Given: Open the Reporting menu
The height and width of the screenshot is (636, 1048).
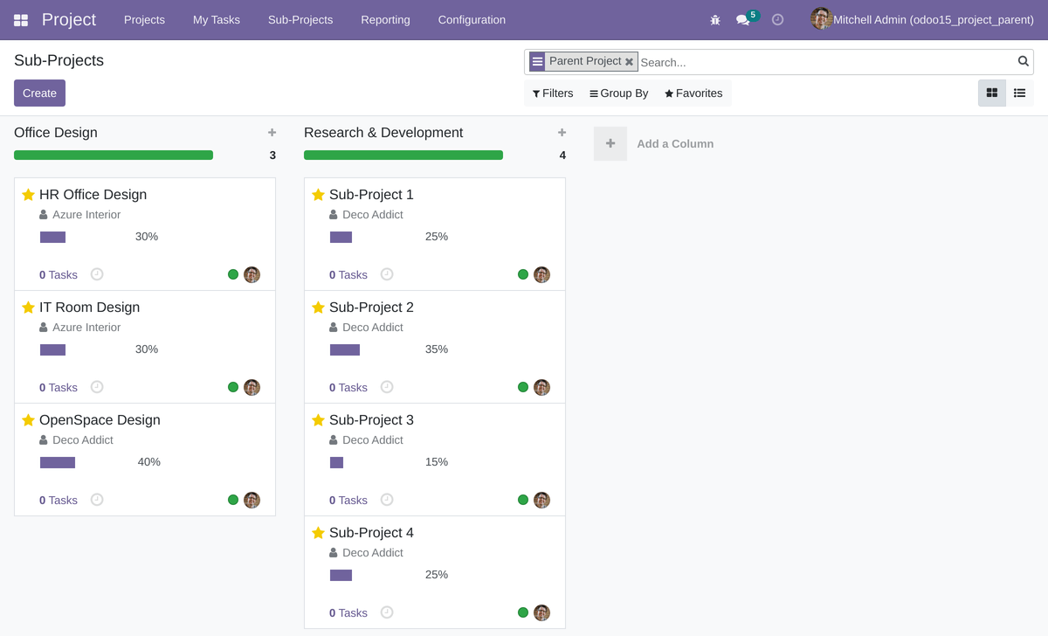Looking at the screenshot, I should [385, 19].
